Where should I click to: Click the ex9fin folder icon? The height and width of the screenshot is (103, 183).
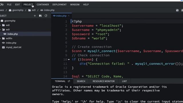3,38
